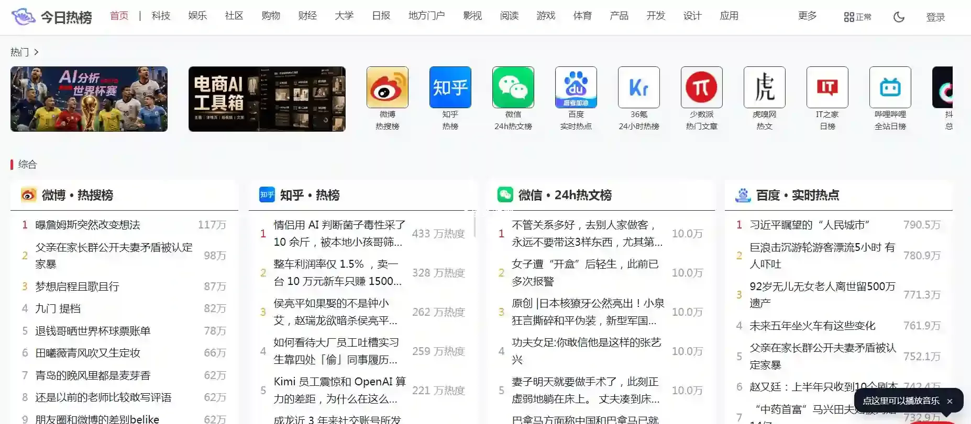Open Zhihu item Kimi 员工震惊和 OpenAI 算力的差距
This screenshot has height=424, width=971.
pyautogui.click(x=339, y=390)
